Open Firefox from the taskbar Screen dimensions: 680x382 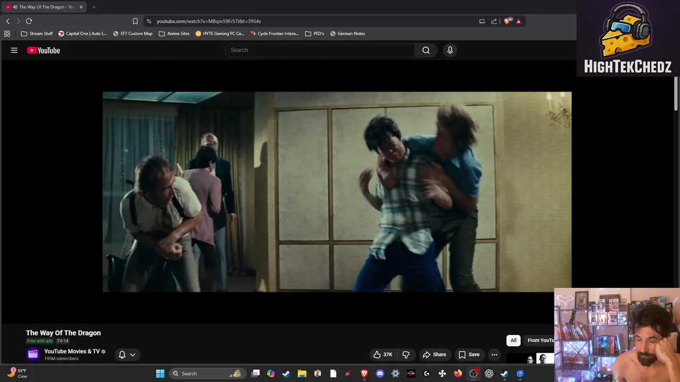point(457,374)
